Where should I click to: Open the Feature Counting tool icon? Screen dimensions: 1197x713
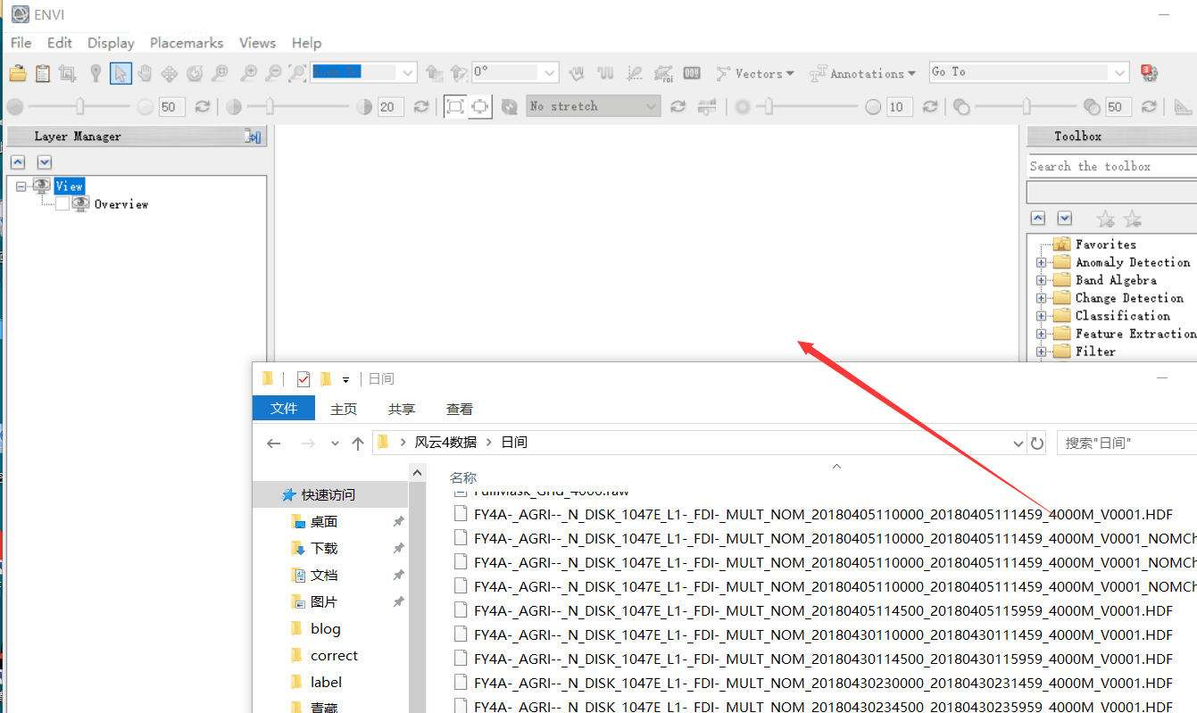click(x=692, y=73)
